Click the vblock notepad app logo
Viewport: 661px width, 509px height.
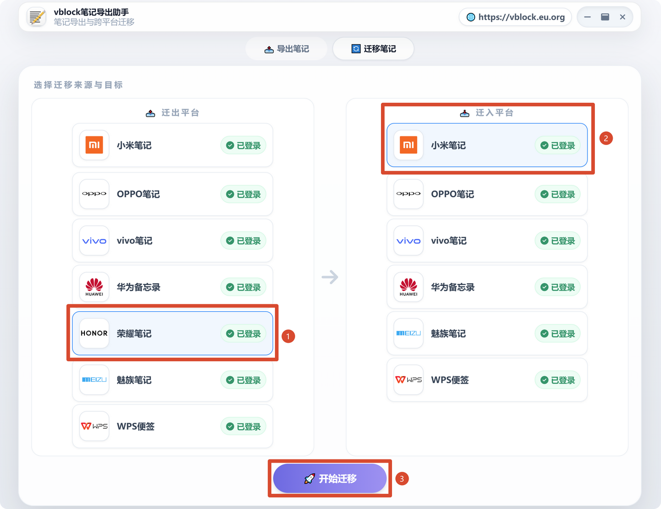click(37, 17)
